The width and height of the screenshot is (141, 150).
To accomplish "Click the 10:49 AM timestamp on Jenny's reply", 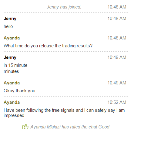I will click(117, 57).
